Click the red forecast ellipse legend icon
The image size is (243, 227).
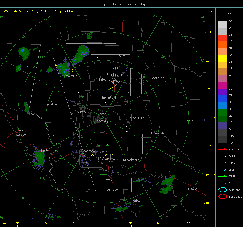222,196
